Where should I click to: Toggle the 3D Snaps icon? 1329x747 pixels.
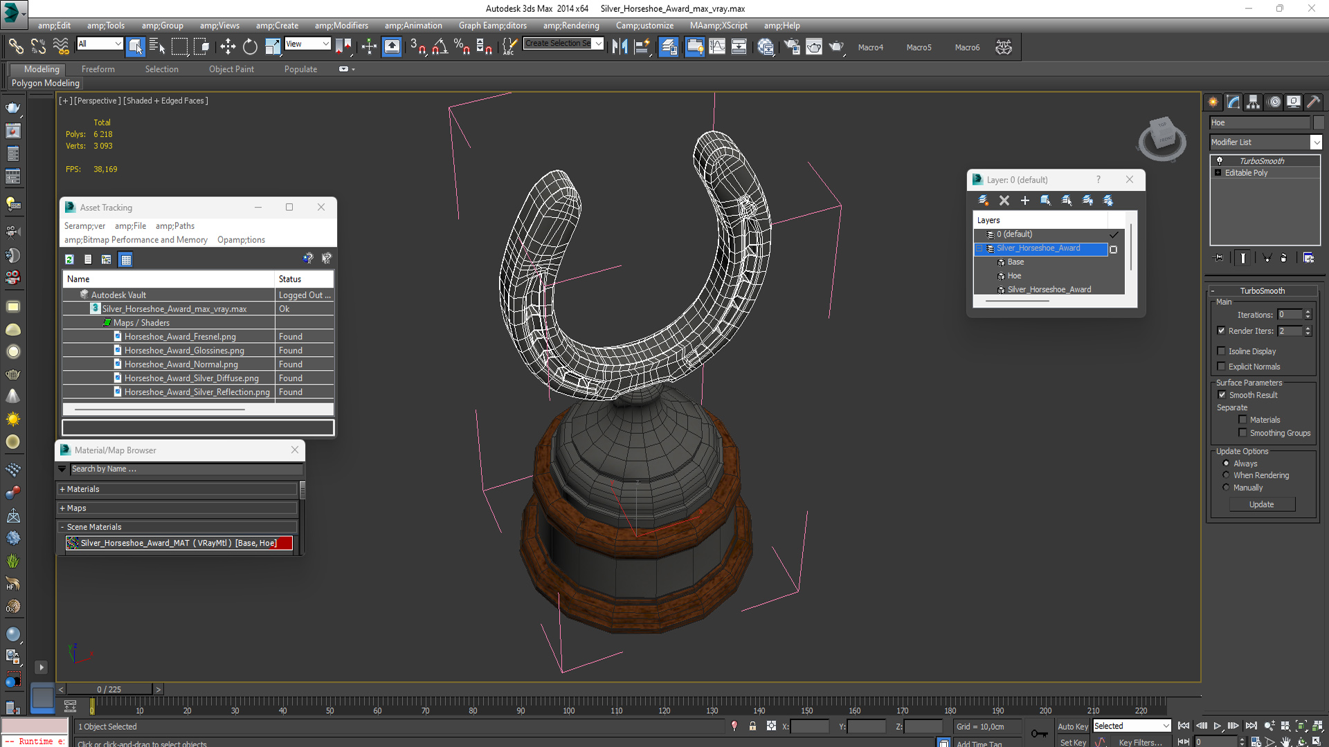point(417,46)
